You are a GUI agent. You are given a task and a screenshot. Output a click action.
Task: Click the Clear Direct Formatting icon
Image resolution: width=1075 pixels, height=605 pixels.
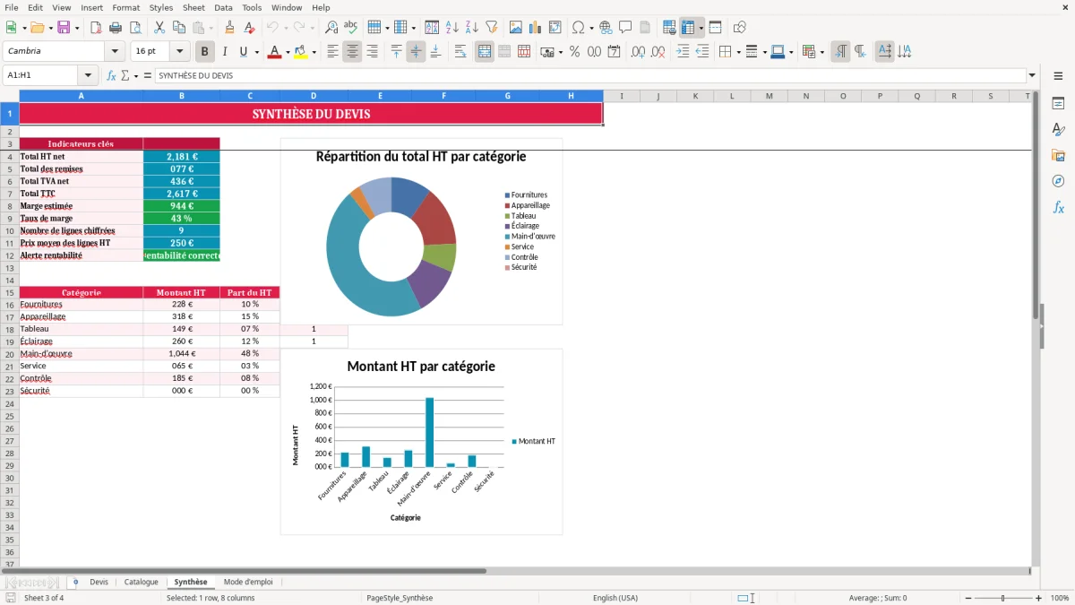tap(249, 28)
